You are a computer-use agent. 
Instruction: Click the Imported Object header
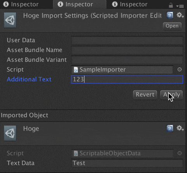click(x=24, y=115)
